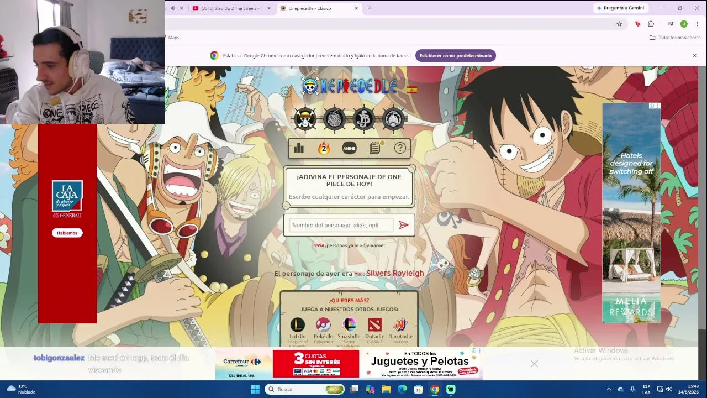The width and height of the screenshot is (707, 398).
Task: Click the Onepiecedle logo
Action: (350, 86)
